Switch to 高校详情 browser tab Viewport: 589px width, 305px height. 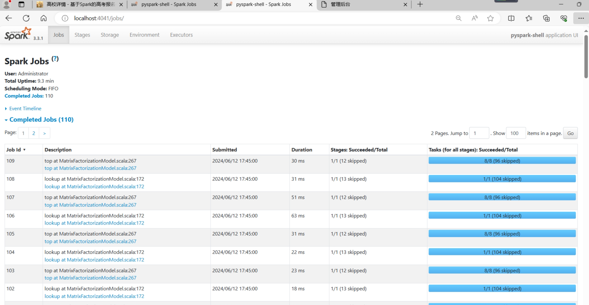coord(79,4)
